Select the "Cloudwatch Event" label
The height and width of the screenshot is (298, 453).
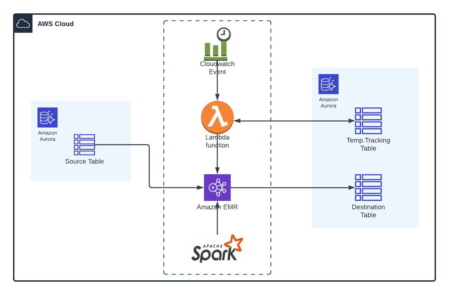tap(217, 68)
